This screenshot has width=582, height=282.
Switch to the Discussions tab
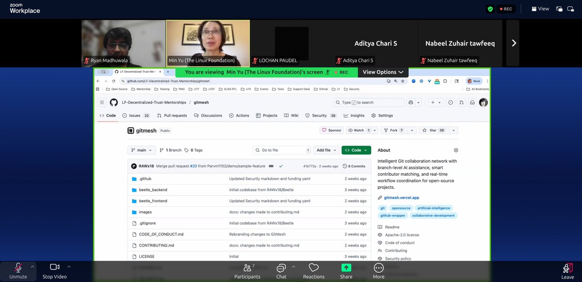pyautogui.click(x=208, y=116)
